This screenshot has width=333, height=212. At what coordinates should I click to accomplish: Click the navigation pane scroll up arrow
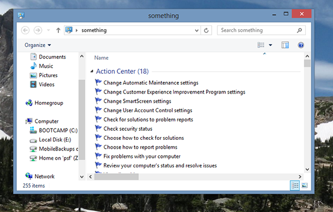(x=82, y=56)
